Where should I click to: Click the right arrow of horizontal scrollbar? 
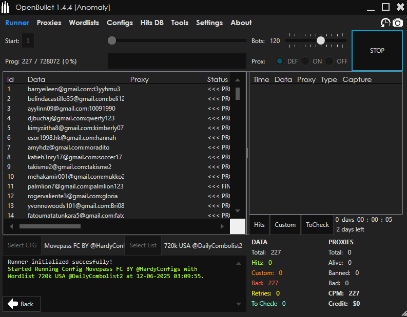(222, 226)
